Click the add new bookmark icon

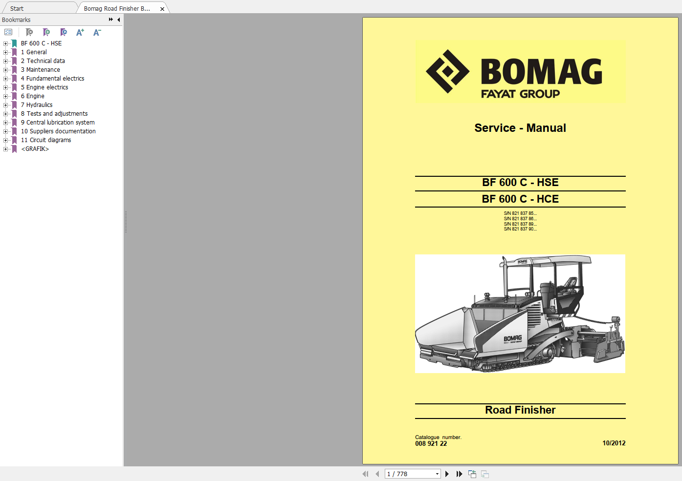coord(46,32)
